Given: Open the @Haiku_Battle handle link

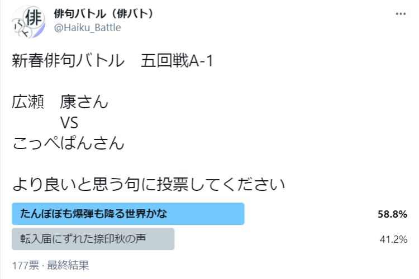Looking at the screenshot, I should point(87,27).
